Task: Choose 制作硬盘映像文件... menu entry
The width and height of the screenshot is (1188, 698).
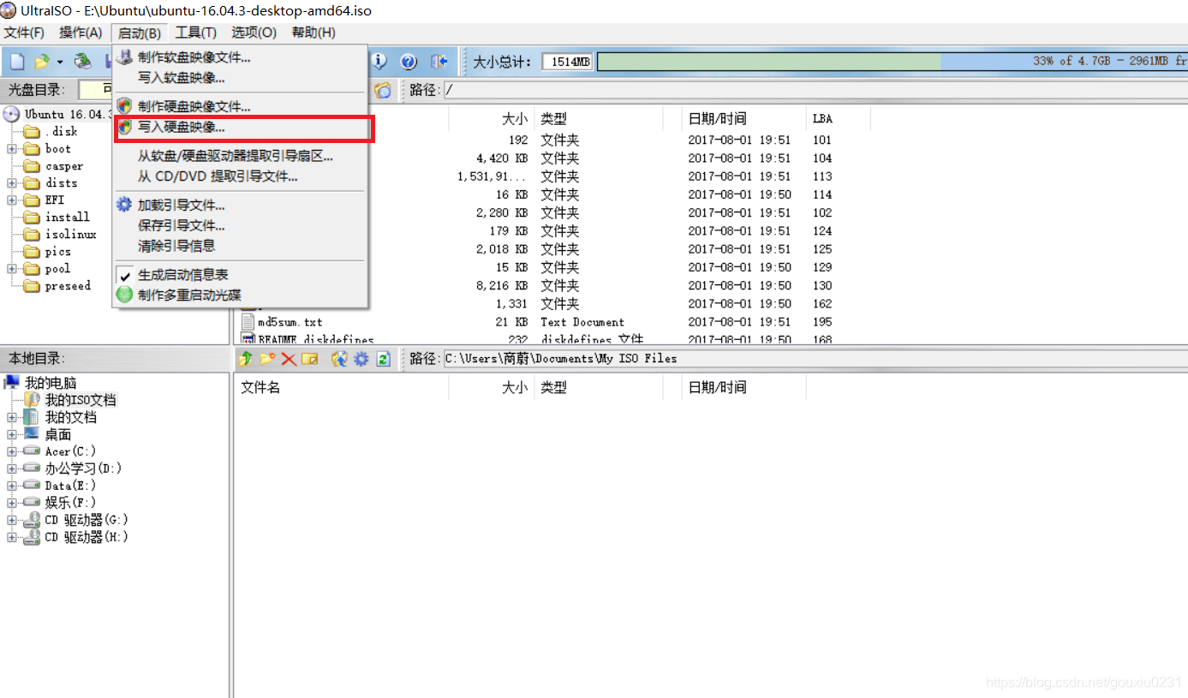Action: point(241,107)
